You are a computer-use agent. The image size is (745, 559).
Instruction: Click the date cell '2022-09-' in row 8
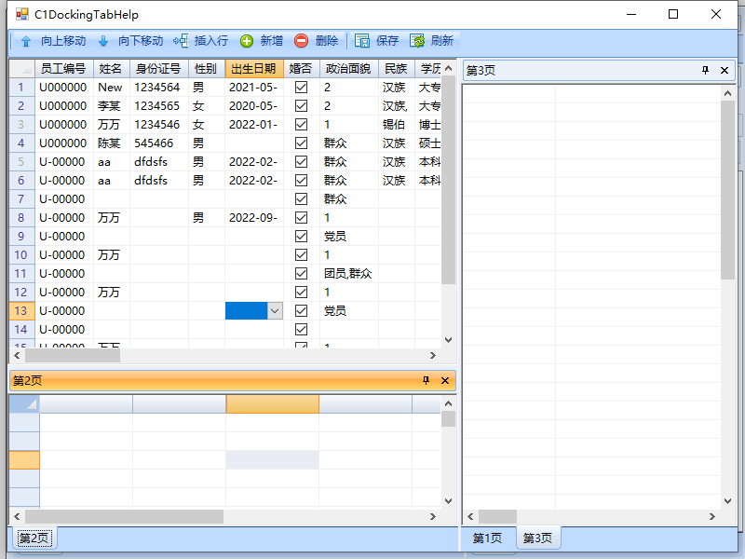[254, 217]
